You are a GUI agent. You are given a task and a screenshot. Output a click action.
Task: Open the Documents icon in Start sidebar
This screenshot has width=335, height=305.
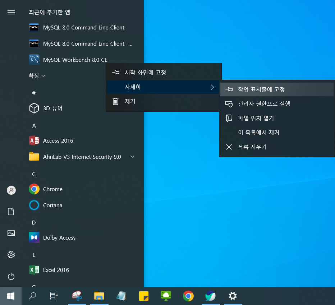tap(11, 212)
